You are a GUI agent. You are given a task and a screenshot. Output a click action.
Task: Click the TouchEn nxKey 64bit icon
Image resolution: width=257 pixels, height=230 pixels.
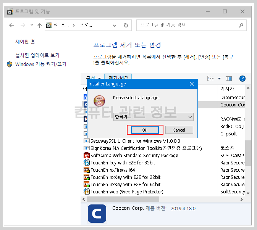pos(87,184)
